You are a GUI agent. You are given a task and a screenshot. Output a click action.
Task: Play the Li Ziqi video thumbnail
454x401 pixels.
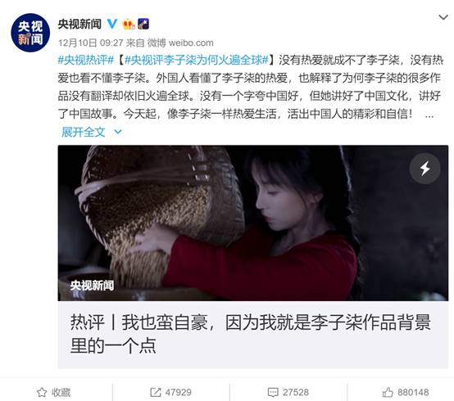click(253, 223)
